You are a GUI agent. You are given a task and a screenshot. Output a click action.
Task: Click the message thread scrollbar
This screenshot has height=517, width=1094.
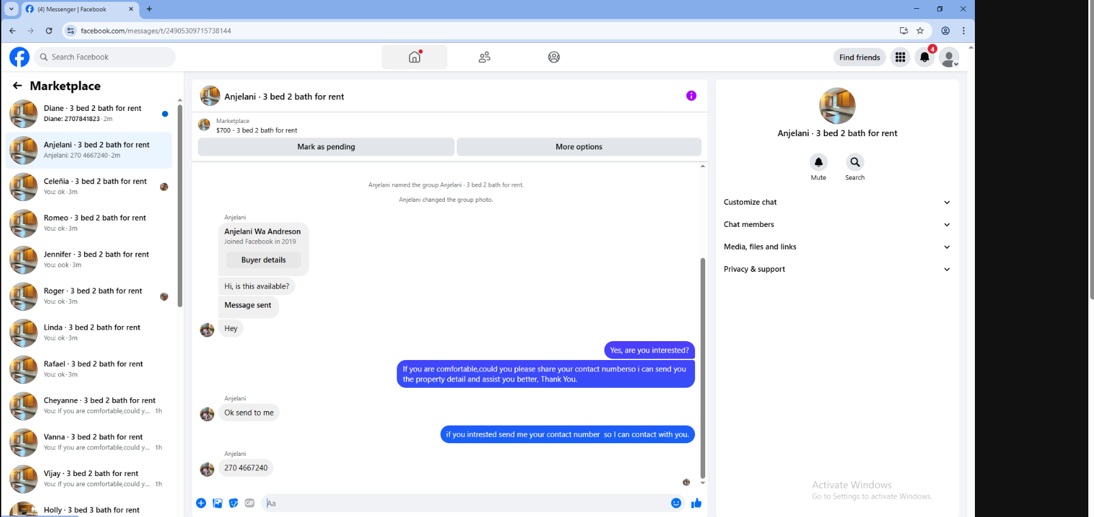pyautogui.click(x=703, y=369)
